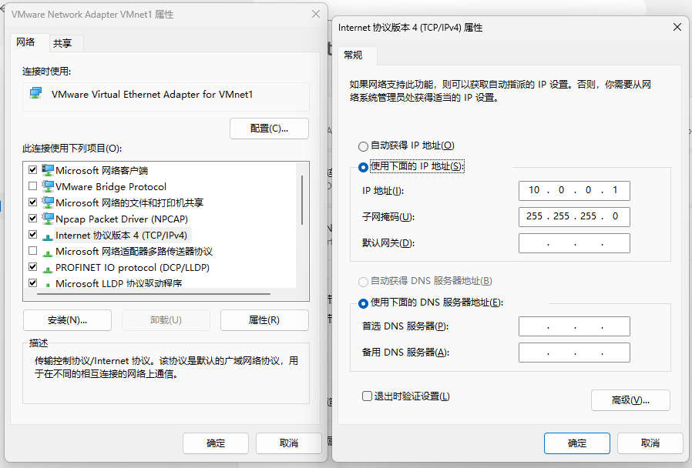Select Microsoft 网络适配器多路传送器协议 row
The width and height of the screenshot is (692, 468).
coord(134,251)
